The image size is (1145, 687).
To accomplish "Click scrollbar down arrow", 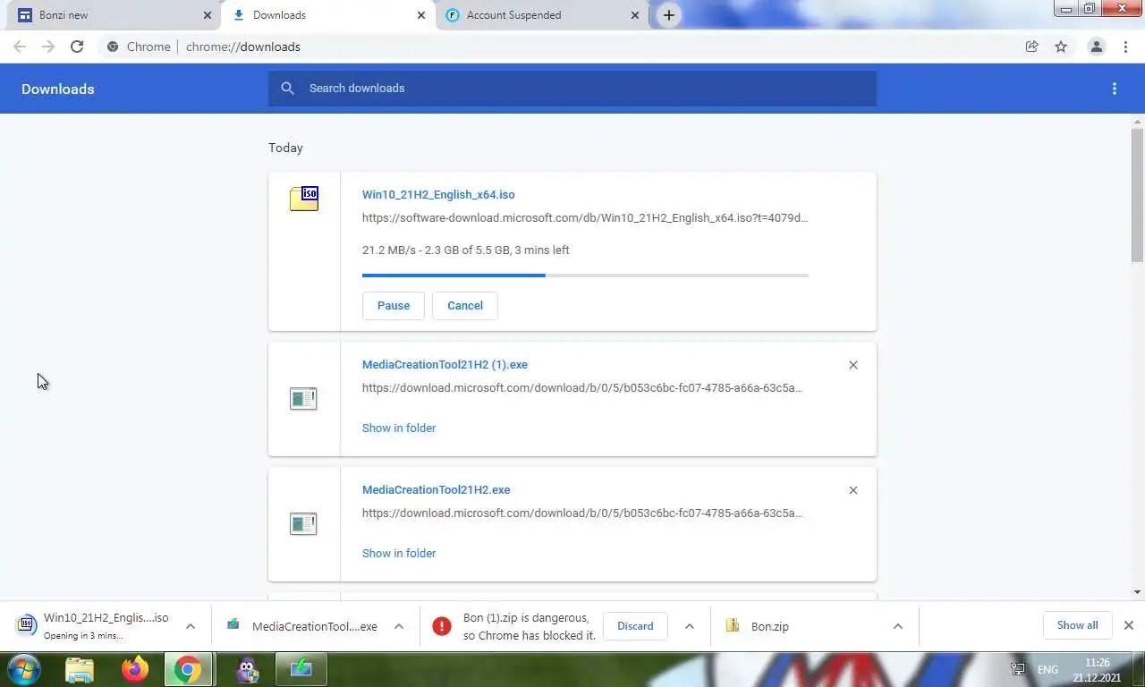I will coord(1137,591).
